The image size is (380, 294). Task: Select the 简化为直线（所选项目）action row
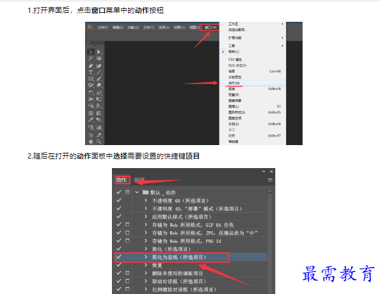point(191,257)
